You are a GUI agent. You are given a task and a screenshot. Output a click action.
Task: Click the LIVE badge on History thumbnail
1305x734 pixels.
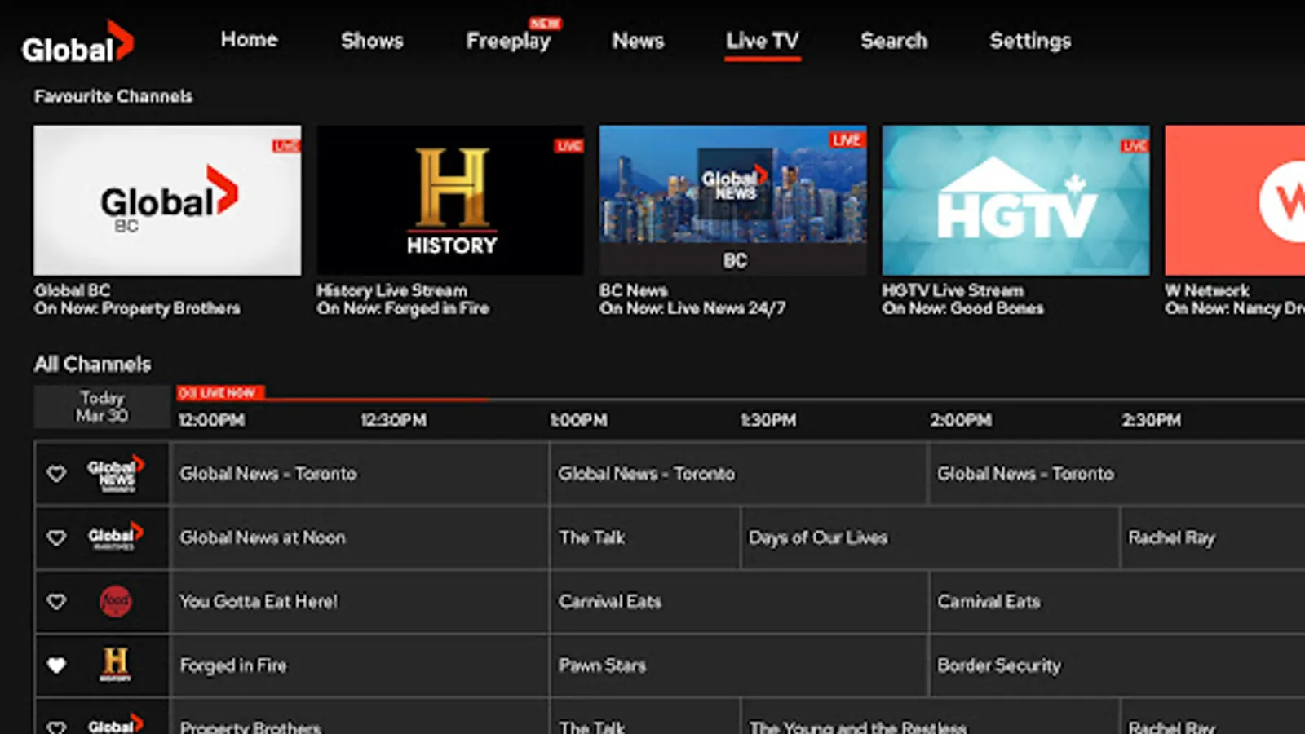coord(568,146)
